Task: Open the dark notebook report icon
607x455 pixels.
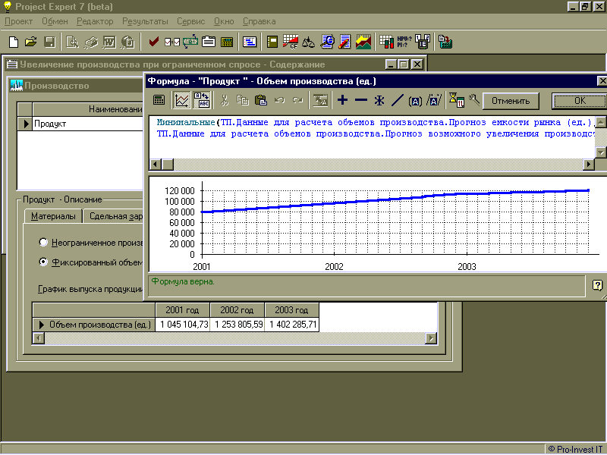Action: tap(272, 42)
